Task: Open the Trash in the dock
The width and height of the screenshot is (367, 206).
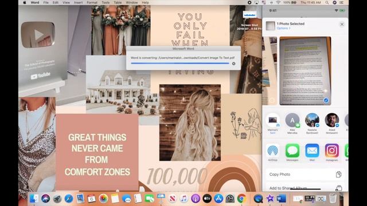Action: [333, 199]
